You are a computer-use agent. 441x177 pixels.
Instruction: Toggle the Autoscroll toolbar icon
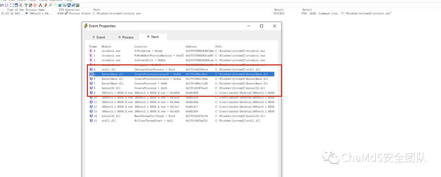16,5
